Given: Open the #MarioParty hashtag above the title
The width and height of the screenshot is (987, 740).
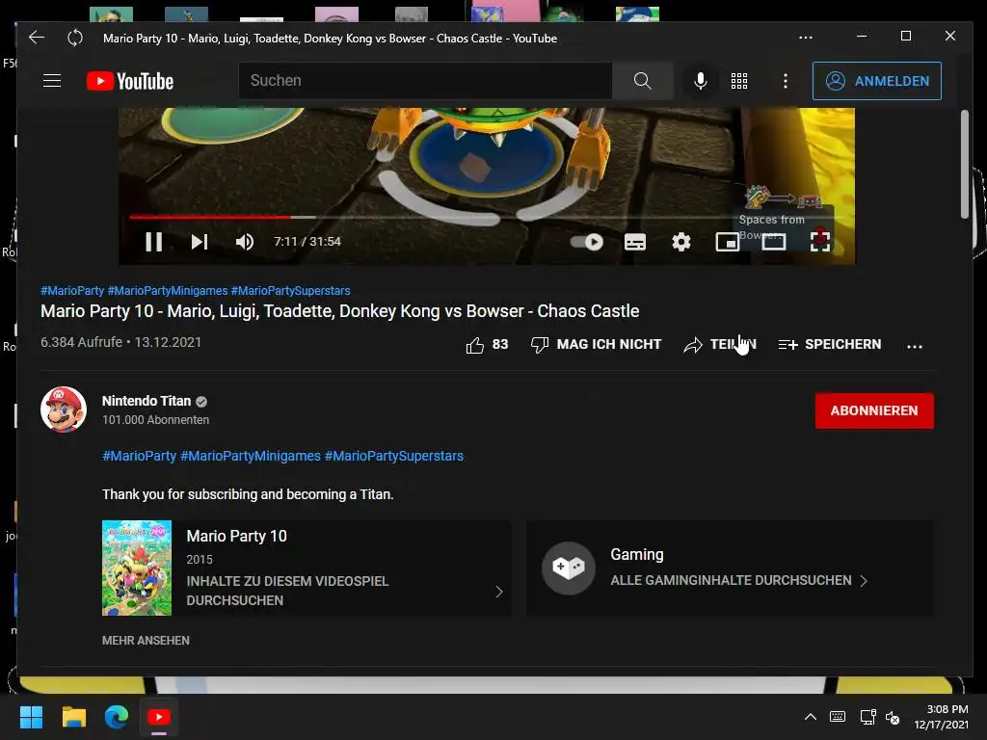Looking at the screenshot, I should [72, 291].
